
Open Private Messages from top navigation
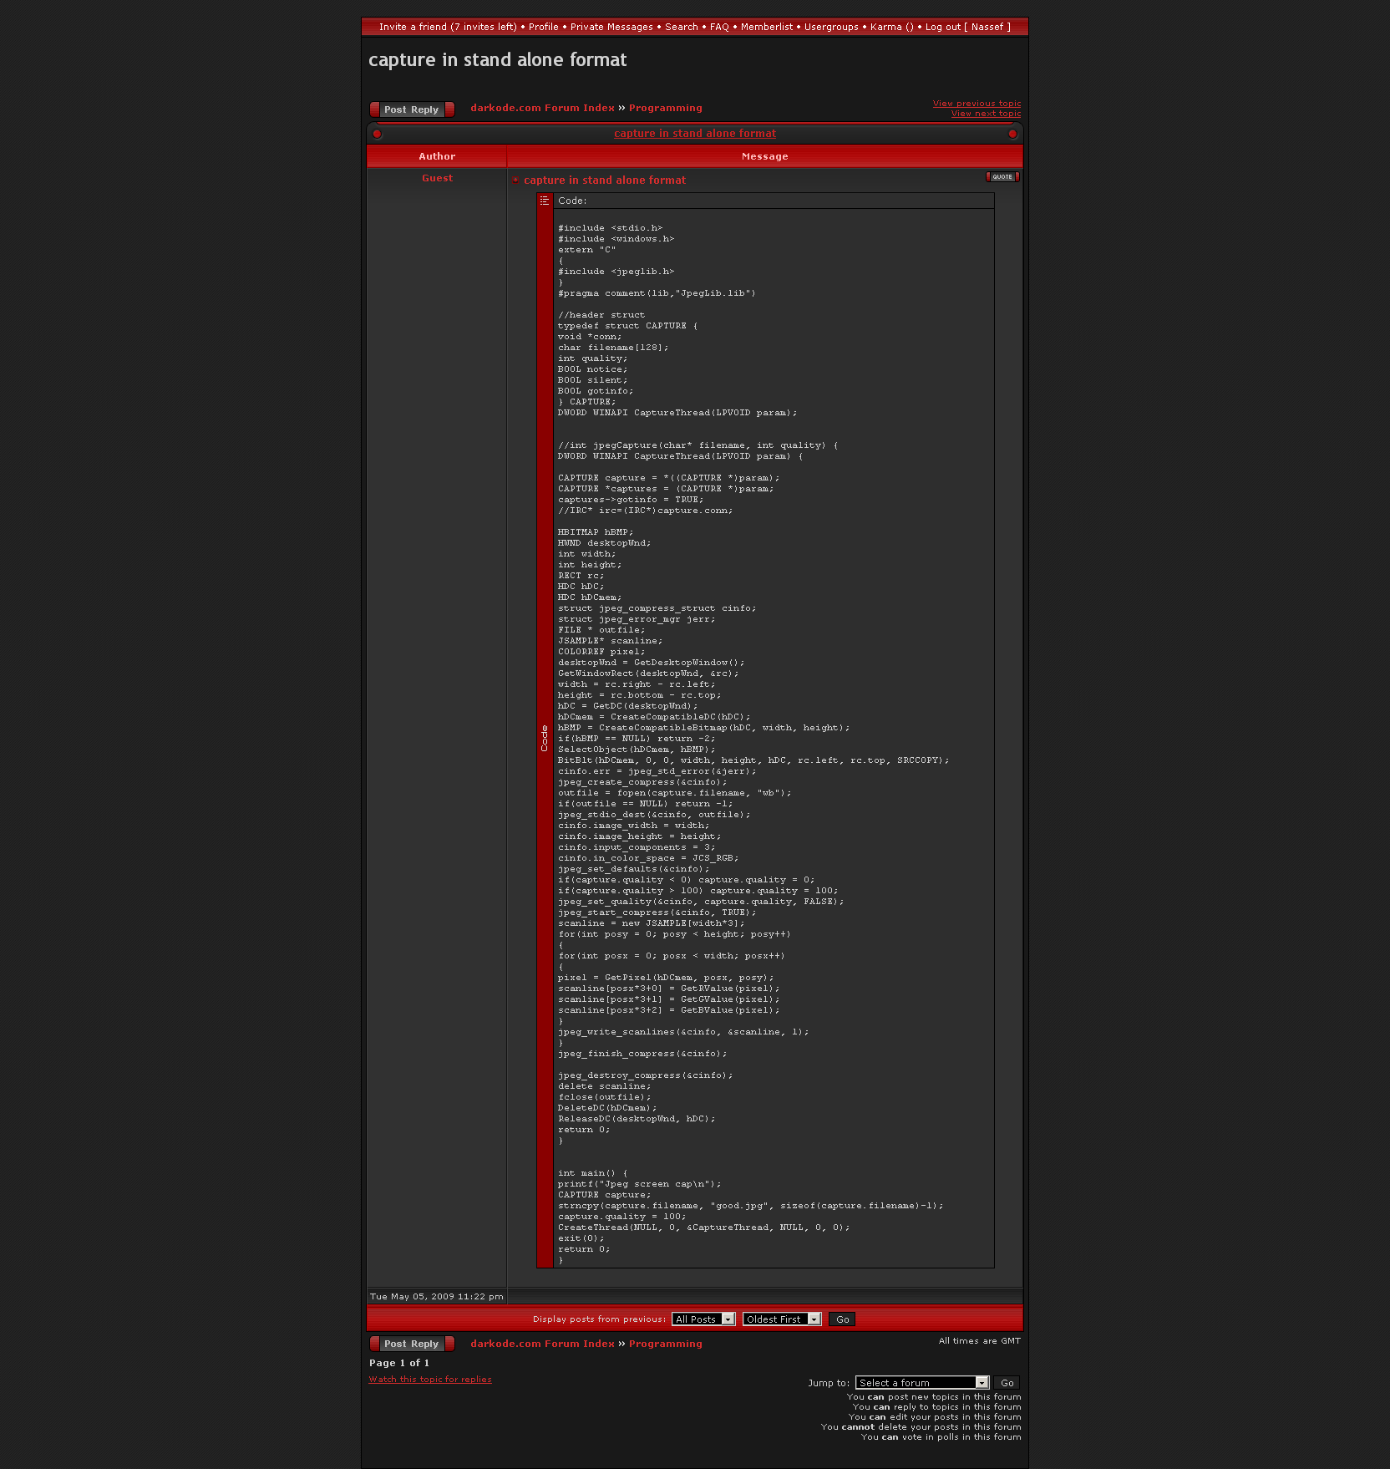click(x=611, y=27)
